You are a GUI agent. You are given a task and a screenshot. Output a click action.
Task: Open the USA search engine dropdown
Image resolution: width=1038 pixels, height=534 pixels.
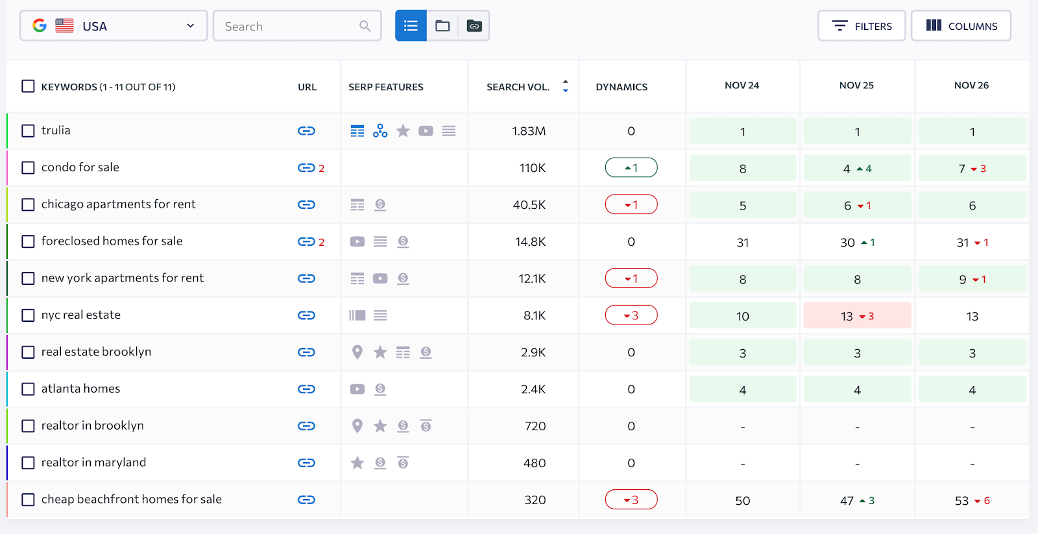[x=114, y=26]
